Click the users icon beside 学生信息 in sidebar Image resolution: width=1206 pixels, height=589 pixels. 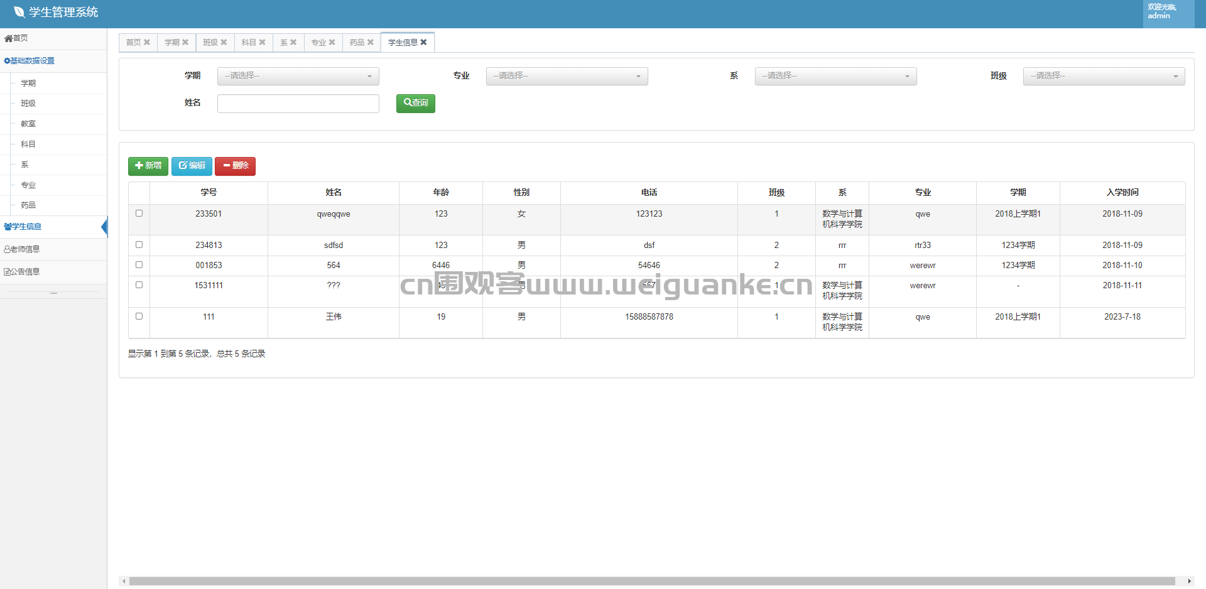tap(8, 227)
